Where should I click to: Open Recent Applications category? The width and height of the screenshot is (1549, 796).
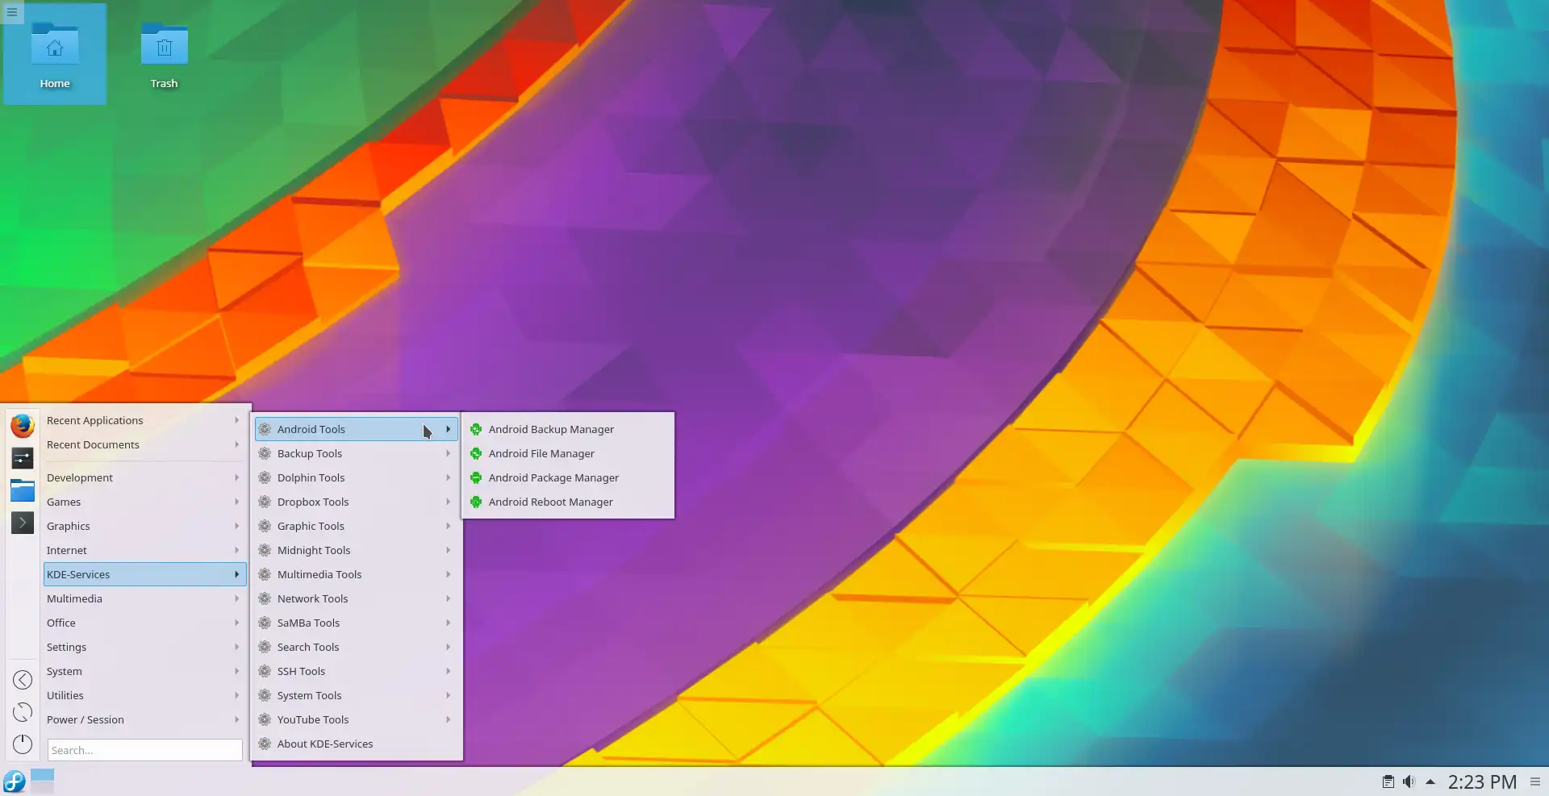[144, 420]
